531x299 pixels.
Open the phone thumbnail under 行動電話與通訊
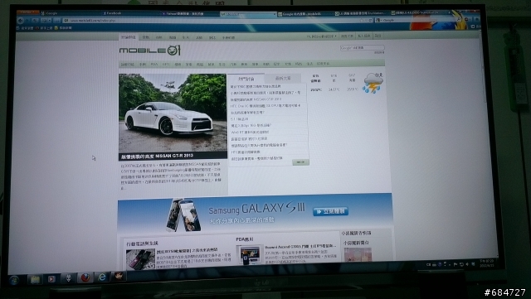(x=140, y=259)
